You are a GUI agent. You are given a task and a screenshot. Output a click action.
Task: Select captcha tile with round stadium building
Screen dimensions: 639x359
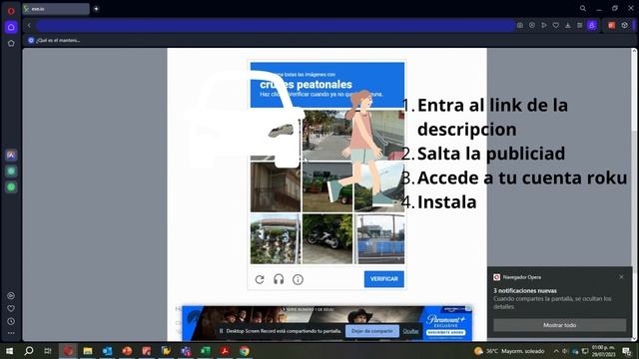[276, 239]
